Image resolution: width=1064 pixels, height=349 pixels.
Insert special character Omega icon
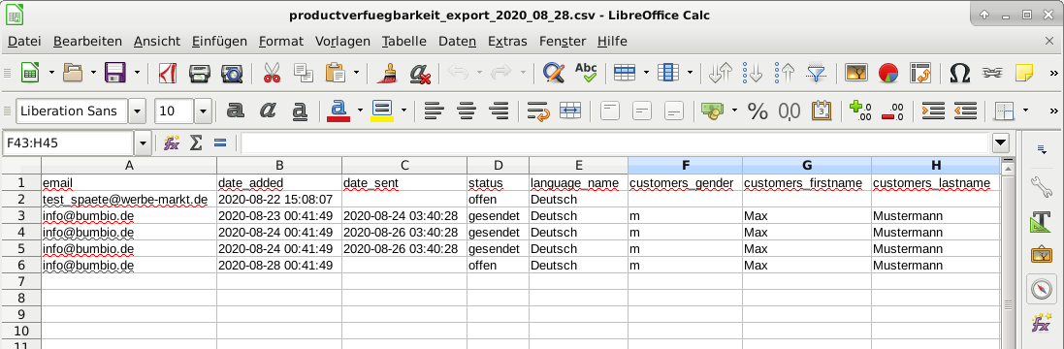pyautogui.click(x=959, y=73)
